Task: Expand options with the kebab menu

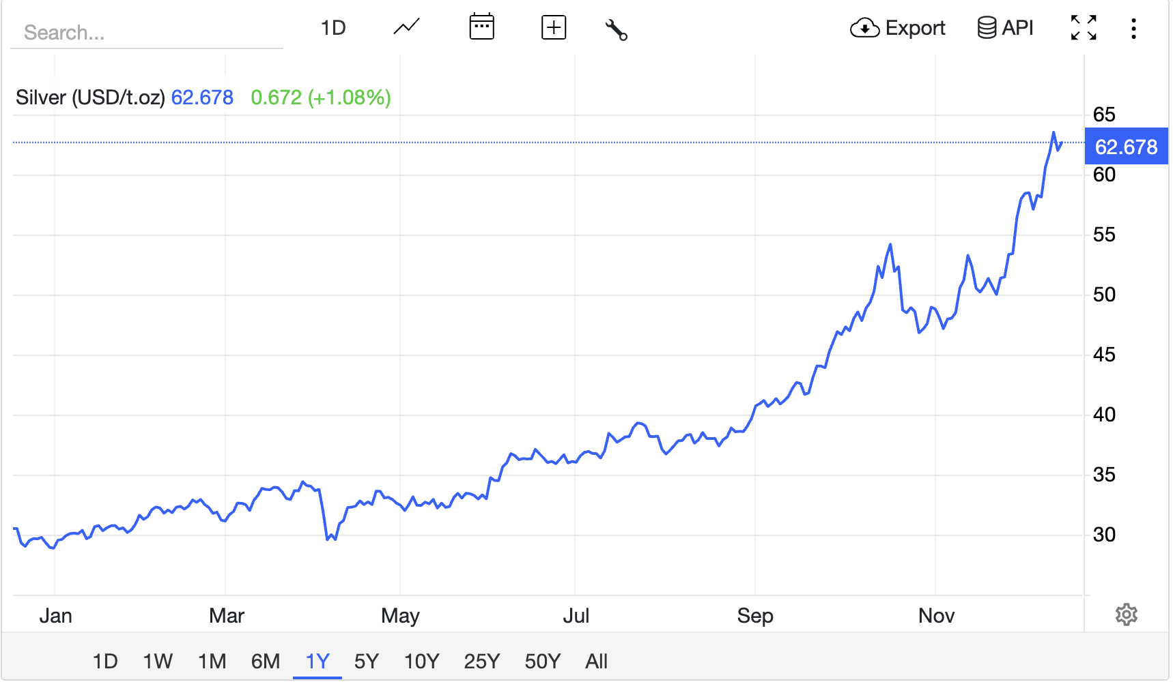Action: point(1134,27)
